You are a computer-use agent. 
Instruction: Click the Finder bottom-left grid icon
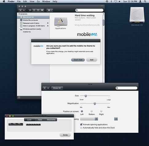click(x=19, y=97)
